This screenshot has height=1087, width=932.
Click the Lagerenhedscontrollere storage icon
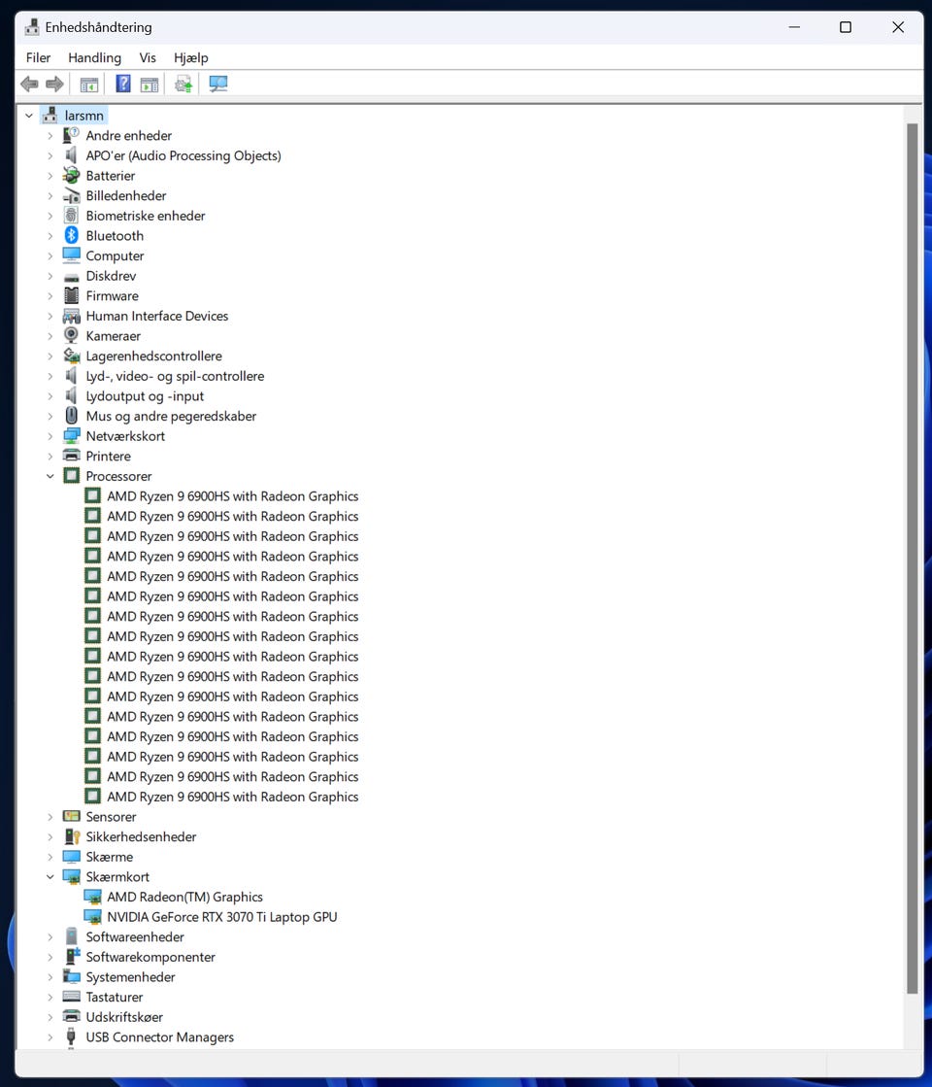click(72, 356)
